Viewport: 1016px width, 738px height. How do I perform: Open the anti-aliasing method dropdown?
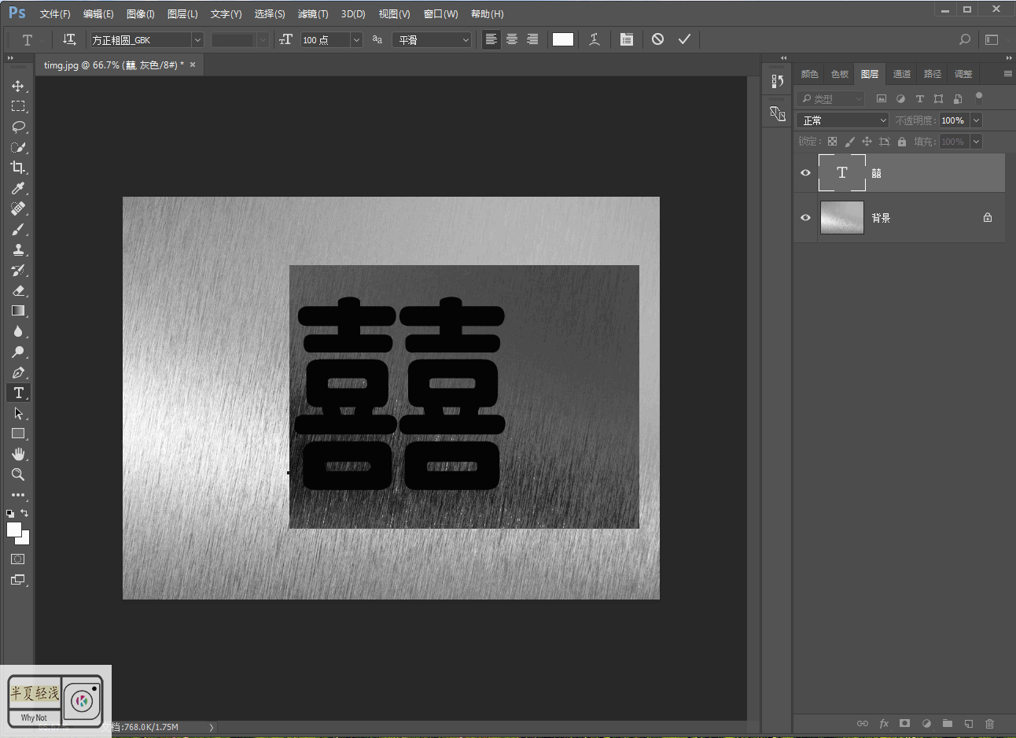tap(432, 39)
